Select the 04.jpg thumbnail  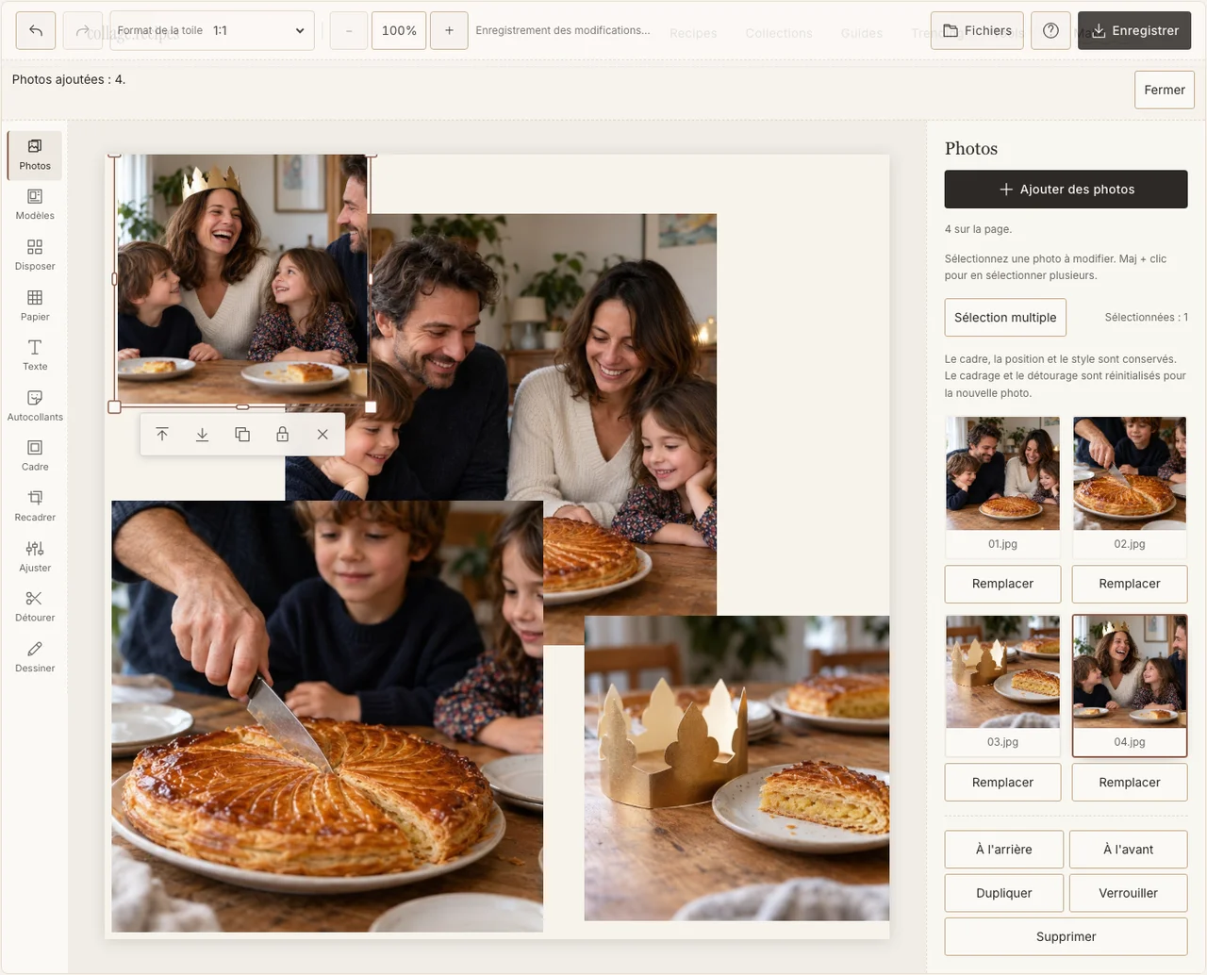pyautogui.click(x=1130, y=686)
